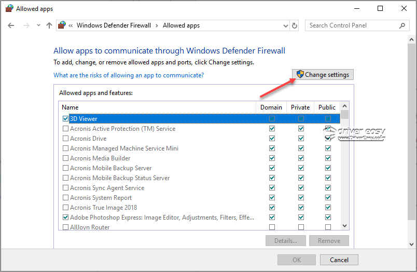Click the Allowed apps breadcrumb segment
Image resolution: width=417 pixels, height=272 pixels.
pyautogui.click(x=181, y=25)
